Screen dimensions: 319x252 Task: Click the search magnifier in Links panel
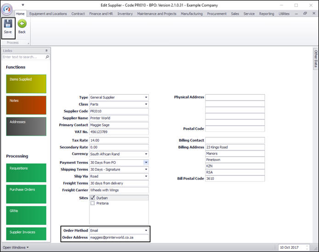[x=47, y=57]
